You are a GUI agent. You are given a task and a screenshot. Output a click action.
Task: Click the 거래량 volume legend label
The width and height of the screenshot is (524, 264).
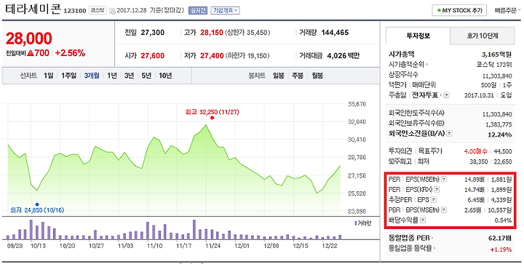(x=362, y=223)
